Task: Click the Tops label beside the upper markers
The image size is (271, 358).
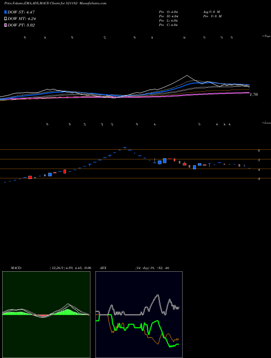Action: coord(267,36)
